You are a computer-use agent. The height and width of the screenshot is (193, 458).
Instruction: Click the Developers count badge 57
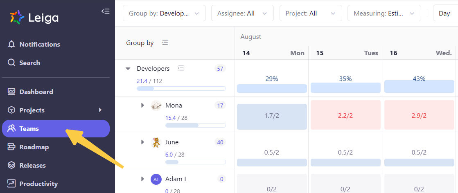pyautogui.click(x=220, y=69)
